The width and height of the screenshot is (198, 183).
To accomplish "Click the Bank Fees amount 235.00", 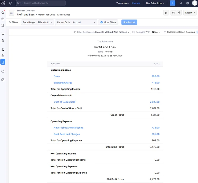I will (155, 134).
